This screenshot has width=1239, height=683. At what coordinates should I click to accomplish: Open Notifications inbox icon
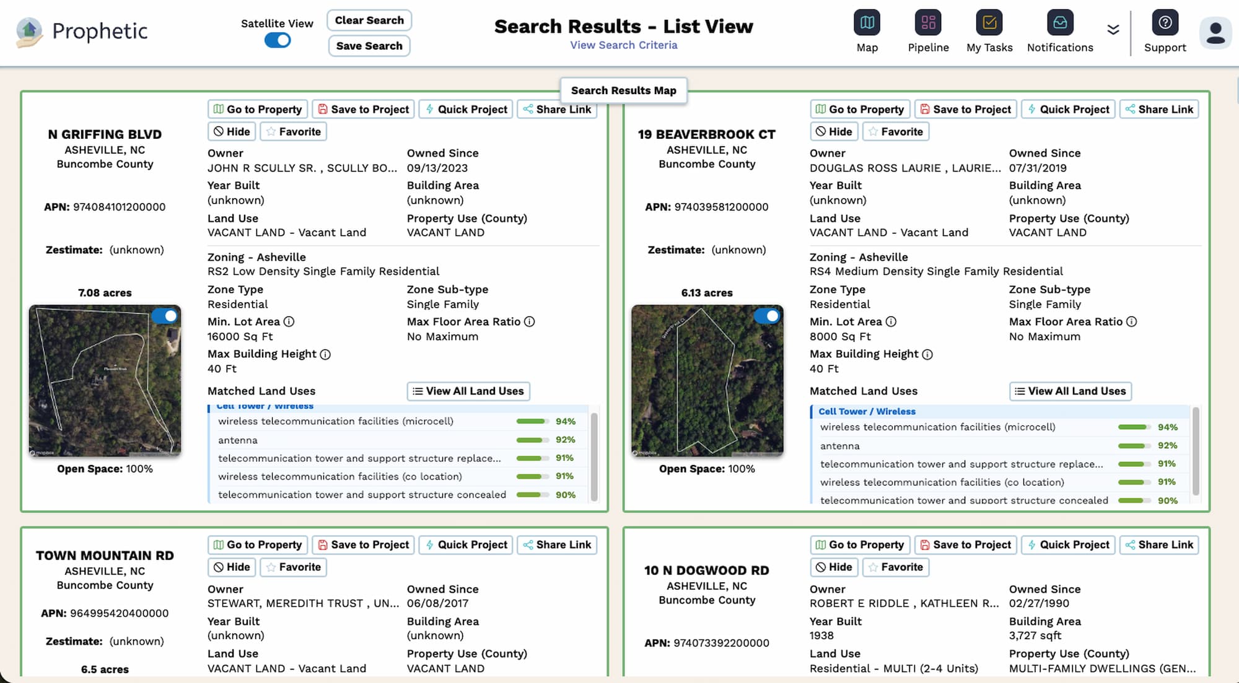pos(1060,23)
